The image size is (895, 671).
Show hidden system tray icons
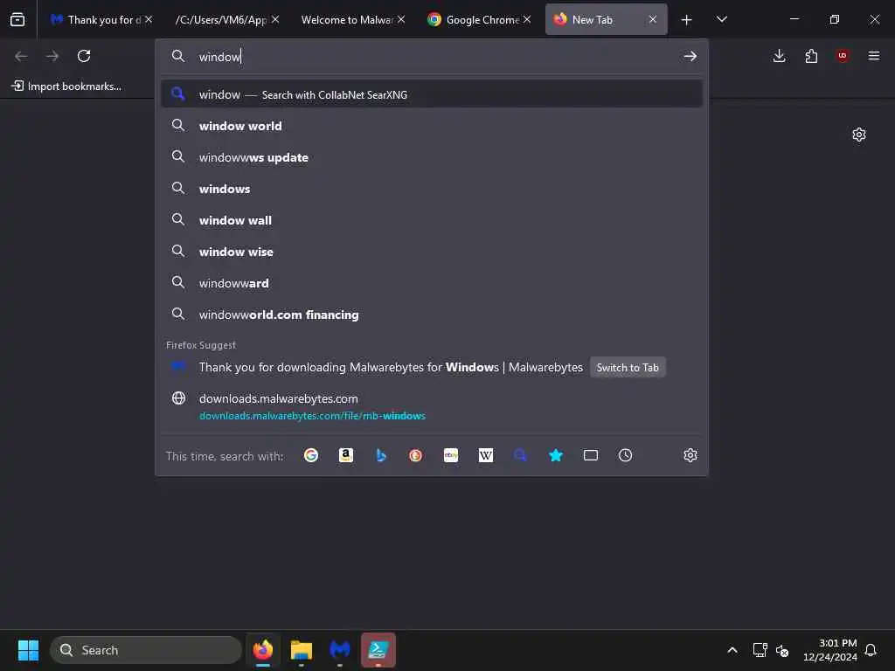tap(732, 650)
